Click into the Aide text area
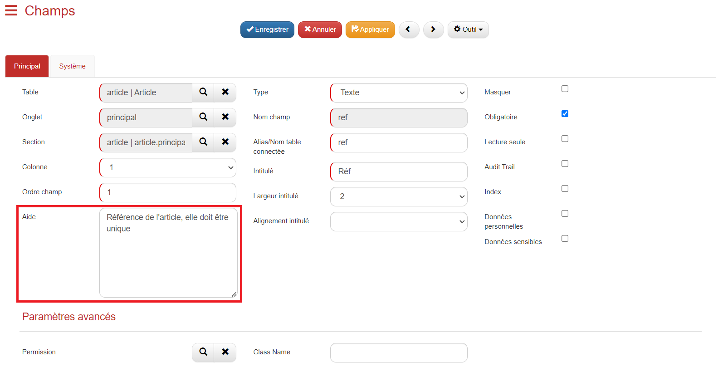Image resolution: width=718 pixels, height=372 pixels. (x=168, y=253)
